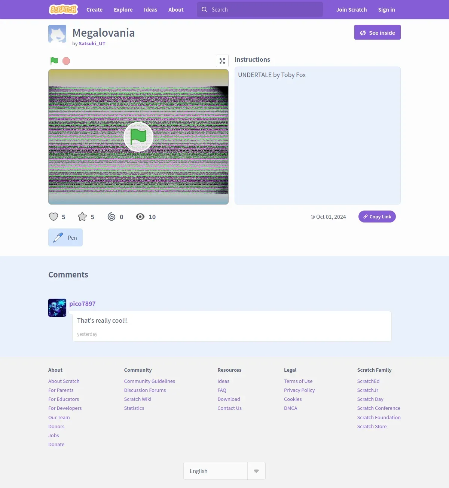Screen dimensions: 449x488
Task: Open the Cookies footer link
Action: click(x=293, y=399)
